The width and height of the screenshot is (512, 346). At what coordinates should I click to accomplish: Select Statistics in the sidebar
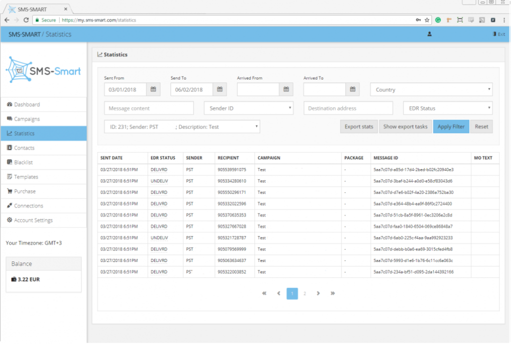coord(44,133)
